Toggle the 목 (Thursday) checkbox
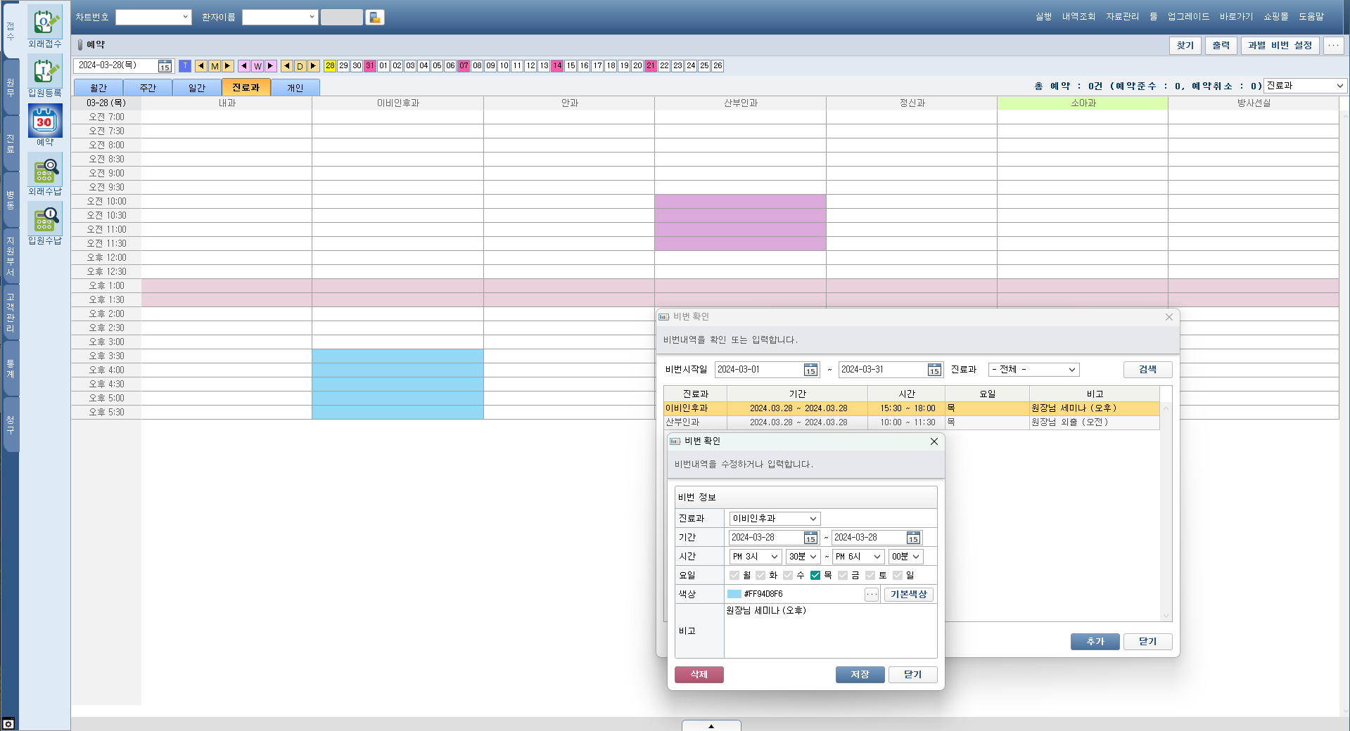Image resolution: width=1350 pixels, height=731 pixels. click(x=815, y=576)
